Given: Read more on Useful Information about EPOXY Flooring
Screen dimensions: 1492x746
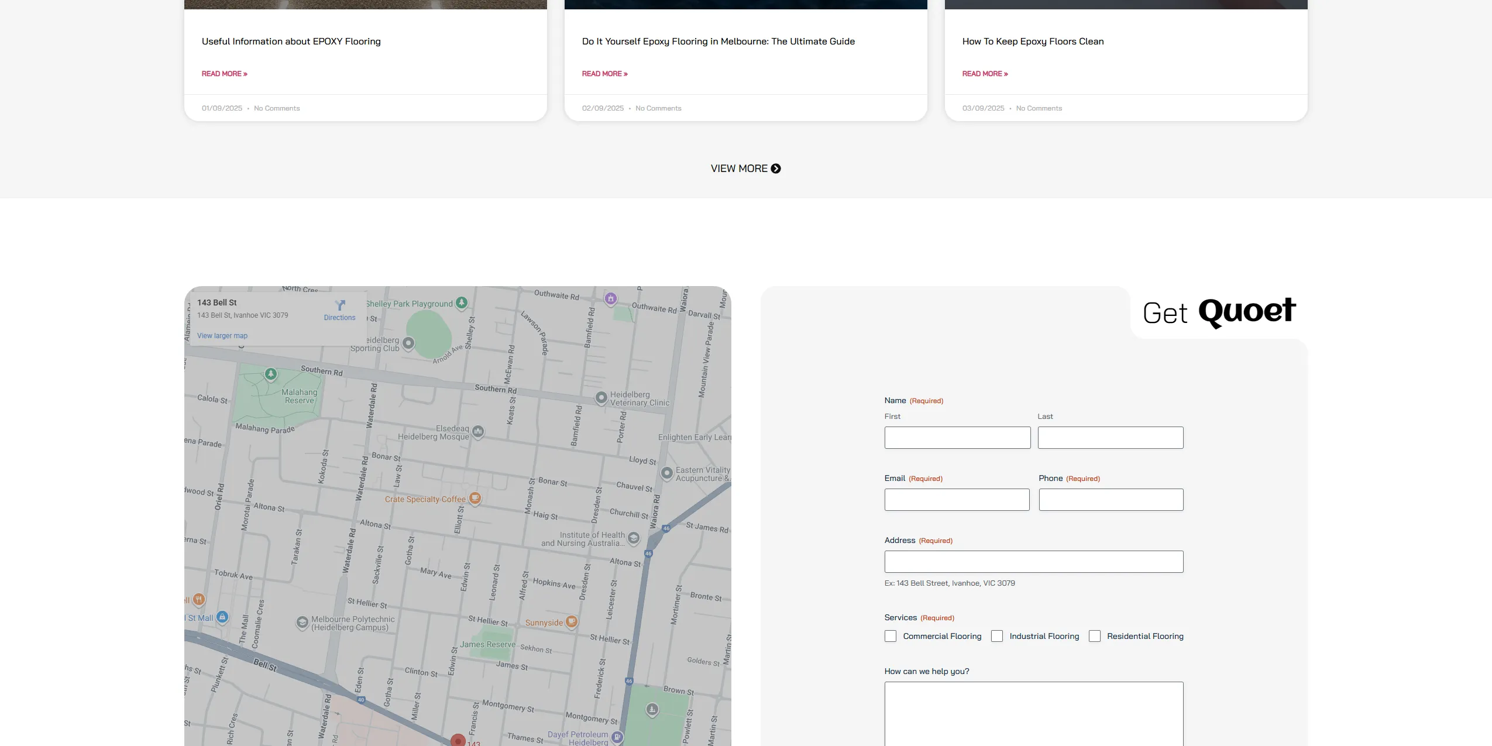Looking at the screenshot, I should pyautogui.click(x=225, y=74).
